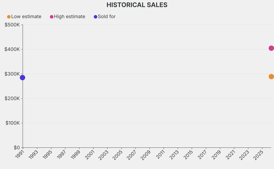Click the $500K y-axis label

click(12, 25)
